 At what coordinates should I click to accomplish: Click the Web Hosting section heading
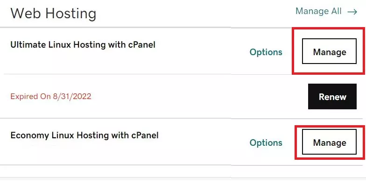[53, 13]
